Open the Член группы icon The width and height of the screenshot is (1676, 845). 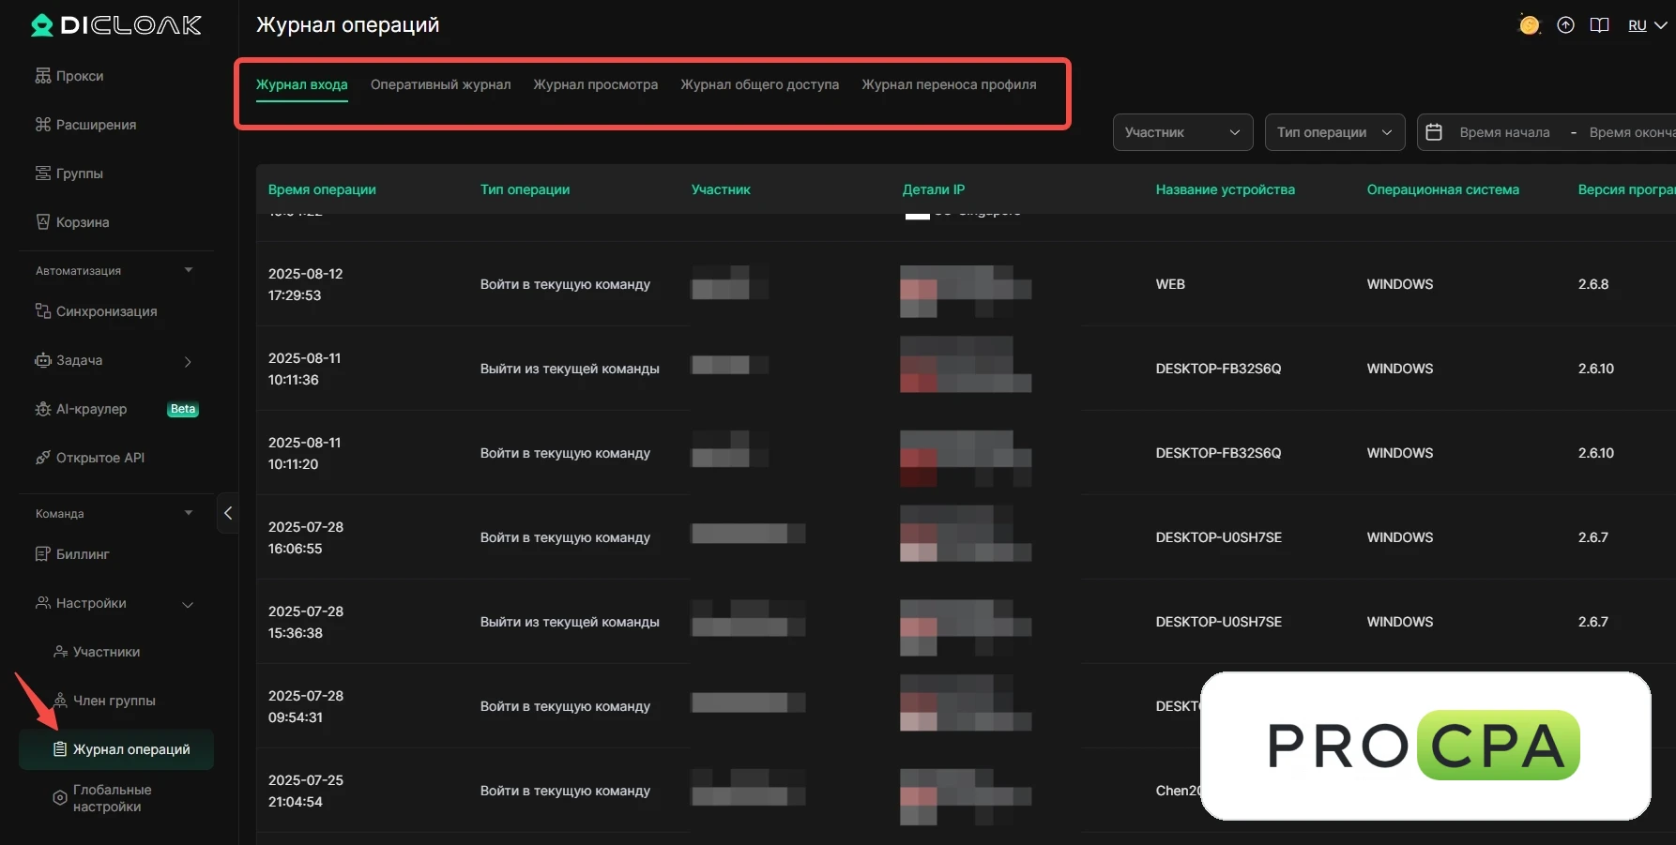(x=60, y=701)
